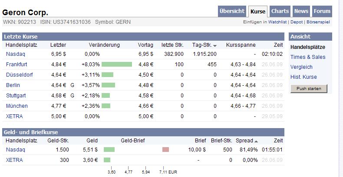Select Vergleich view in sidebar
The height and width of the screenshot is (177, 343).
tap(301, 67)
